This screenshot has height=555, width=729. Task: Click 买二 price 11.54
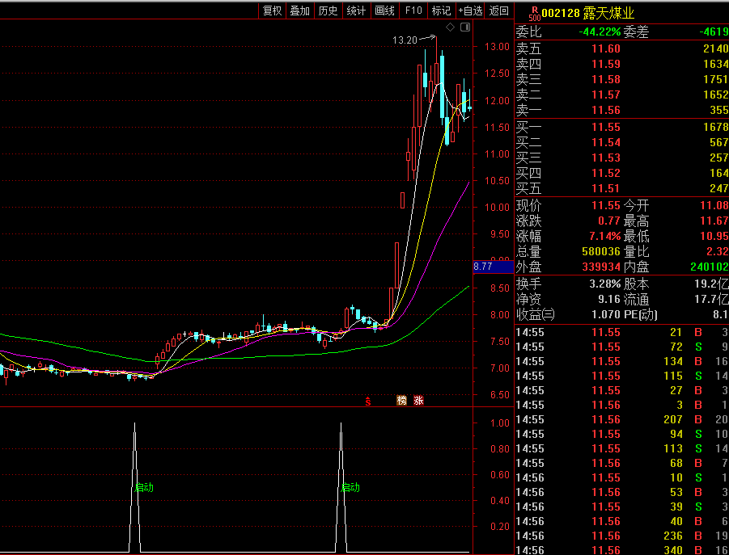click(606, 142)
